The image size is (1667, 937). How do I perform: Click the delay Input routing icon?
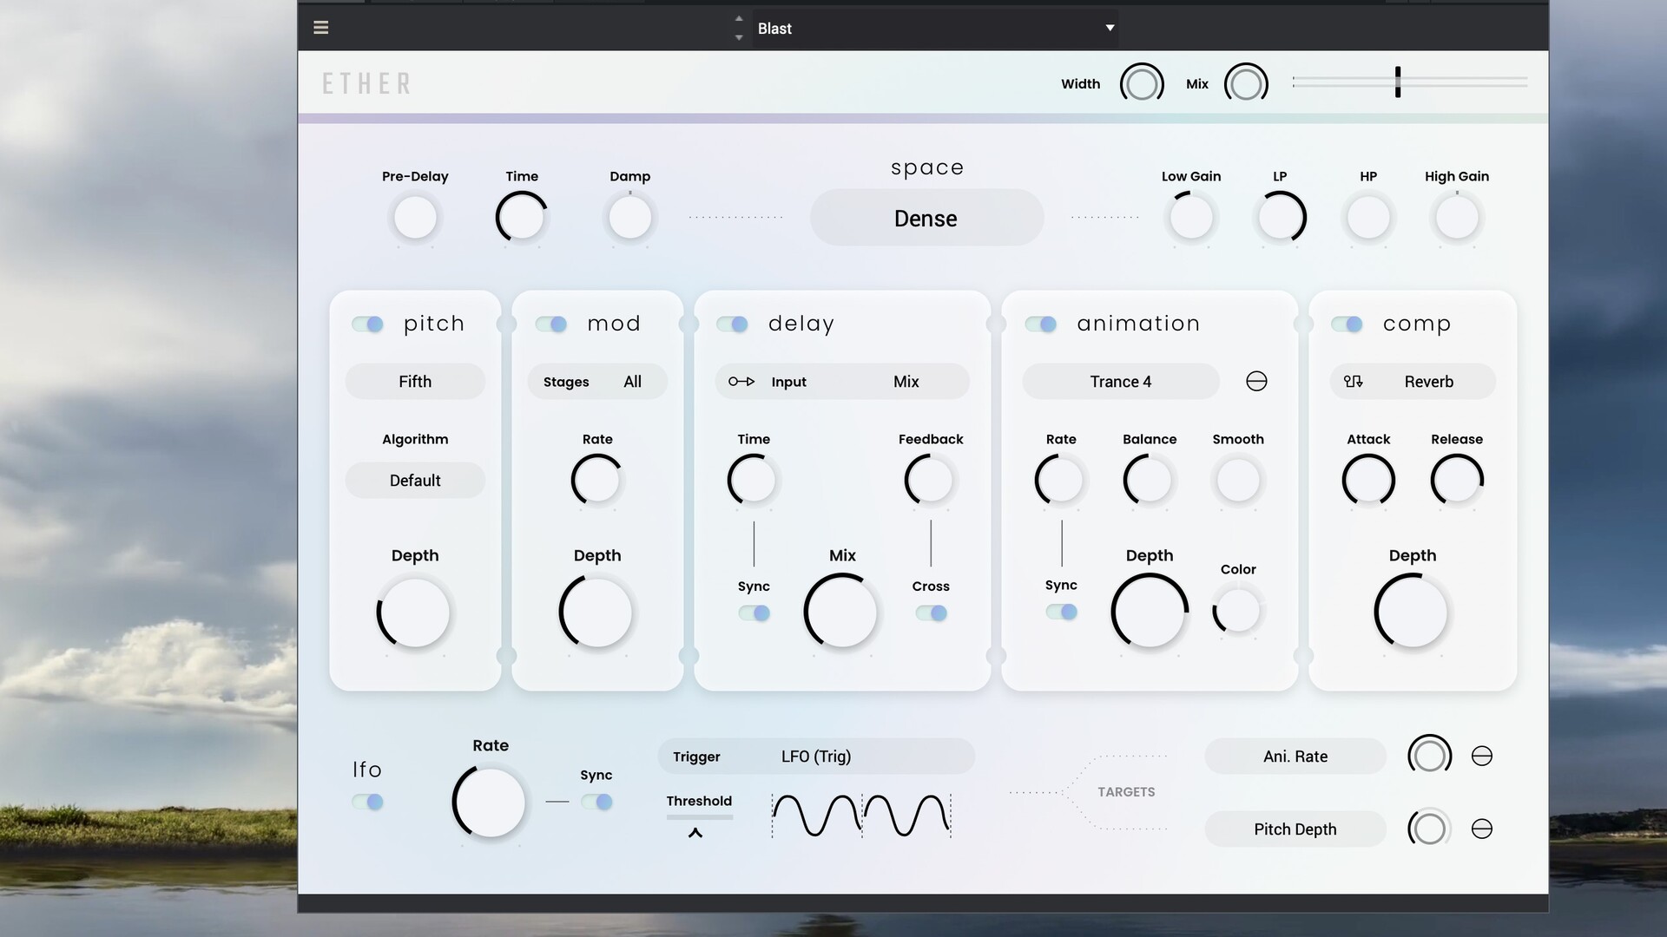(x=741, y=382)
